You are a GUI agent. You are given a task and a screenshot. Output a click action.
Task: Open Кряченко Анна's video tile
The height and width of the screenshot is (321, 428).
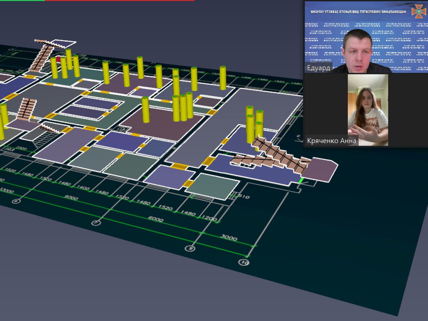(x=367, y=110)
